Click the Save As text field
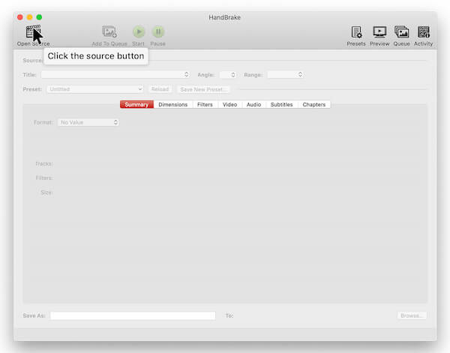The image size is (450, 353). coord(133,316)
